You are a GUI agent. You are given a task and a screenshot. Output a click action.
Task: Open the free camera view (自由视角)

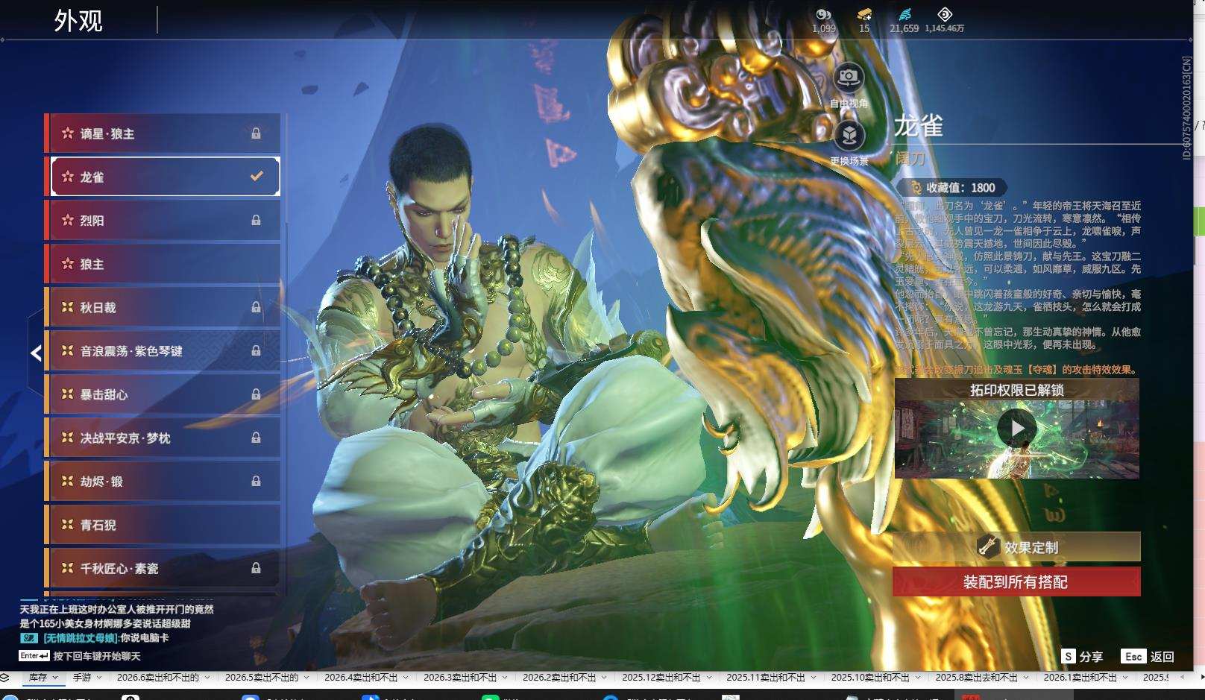click(849, 78)
